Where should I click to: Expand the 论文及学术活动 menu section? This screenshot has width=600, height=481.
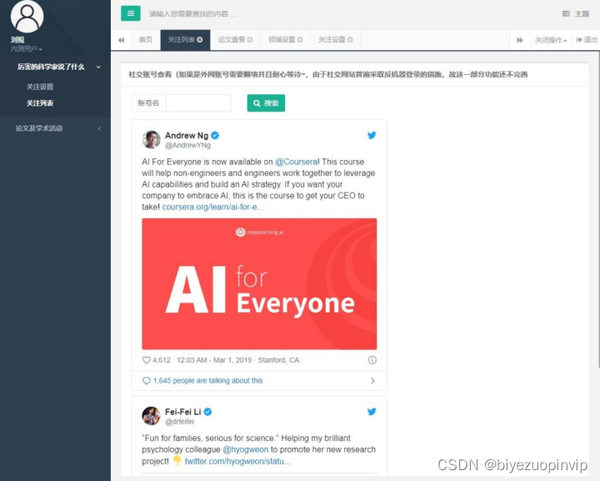click(56, 128)
